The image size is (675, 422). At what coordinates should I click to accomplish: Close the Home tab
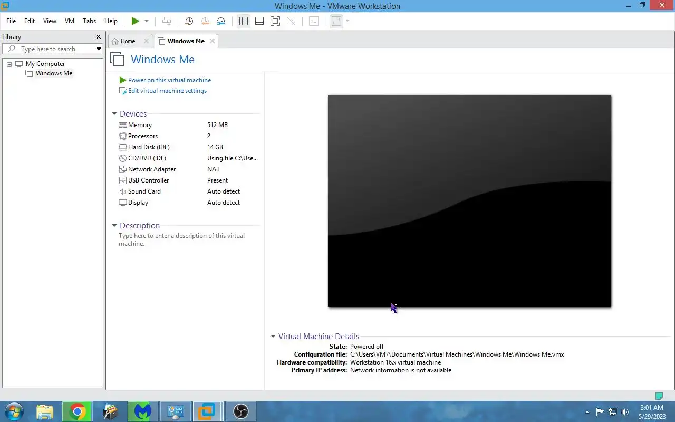pyautogui.click(x=146, y=41)
